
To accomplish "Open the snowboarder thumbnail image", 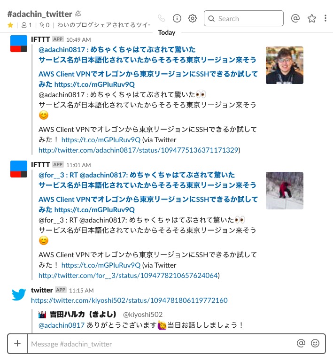I will [285, 191].
